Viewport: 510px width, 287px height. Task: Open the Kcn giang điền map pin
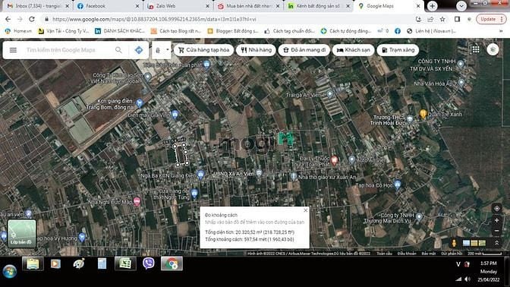(140, 103)
